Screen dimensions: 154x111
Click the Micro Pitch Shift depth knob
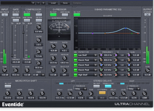[31, 93]
